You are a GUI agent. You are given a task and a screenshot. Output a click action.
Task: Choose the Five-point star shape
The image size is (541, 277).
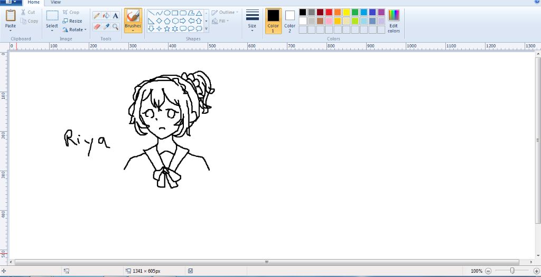pyautogui.click(x=167, y=28)
